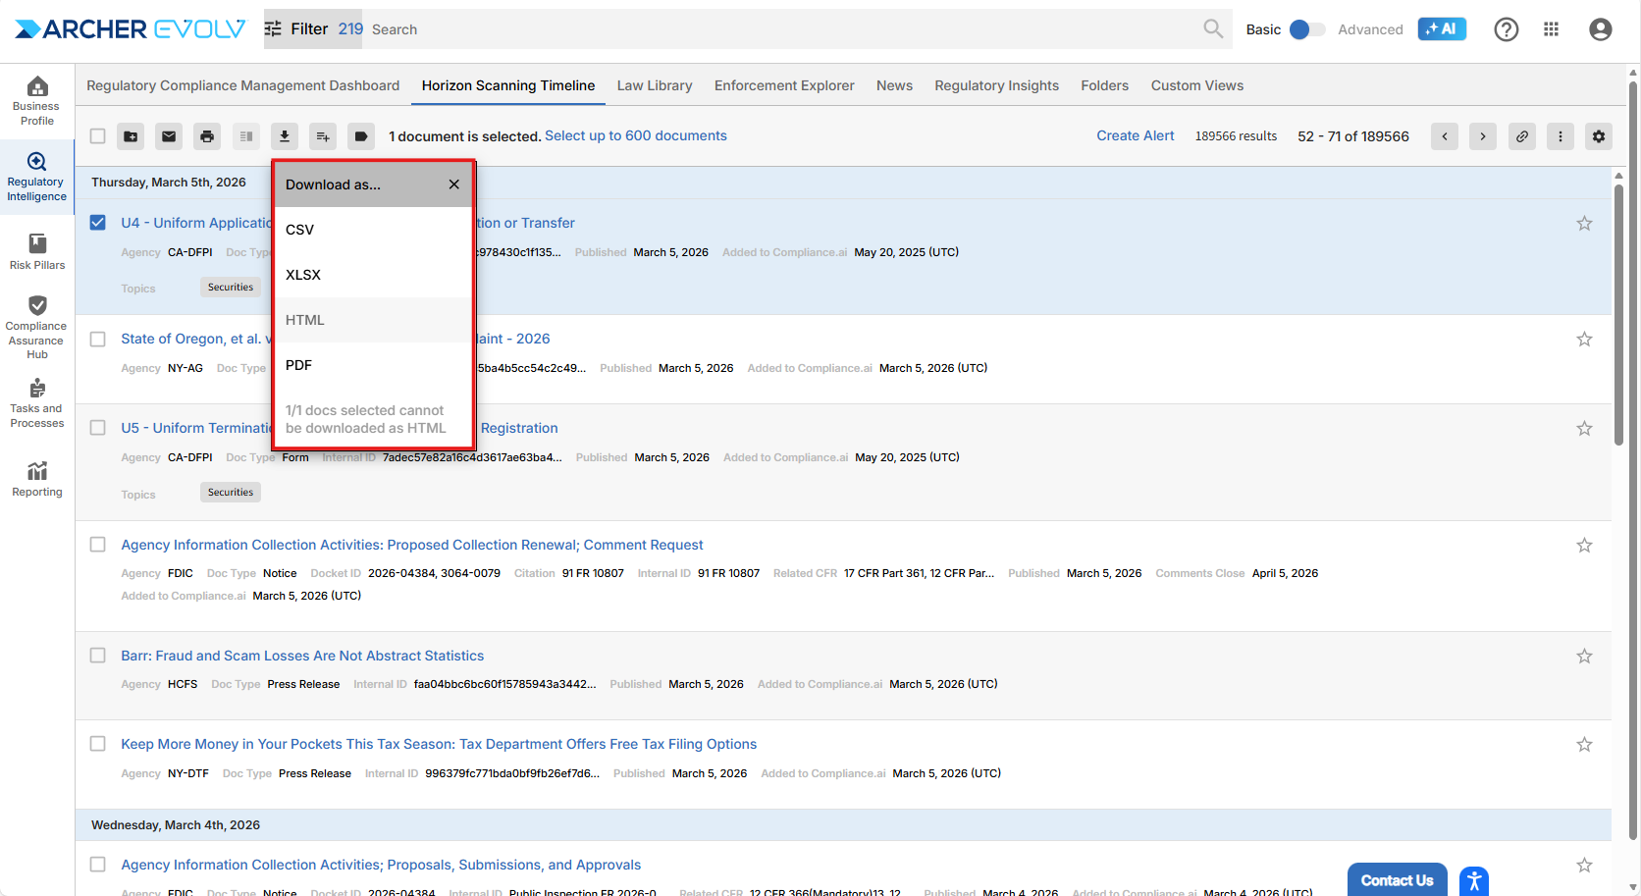Click the print icon in toolbar

207,136
